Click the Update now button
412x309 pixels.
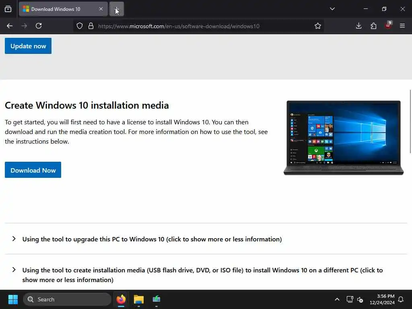(28, 46)
